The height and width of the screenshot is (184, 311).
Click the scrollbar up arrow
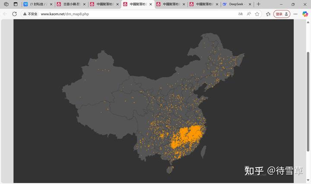pos(308,22)
